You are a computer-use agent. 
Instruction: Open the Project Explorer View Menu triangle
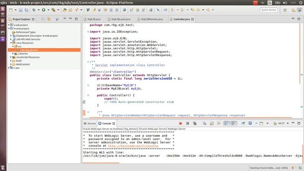point(65,19)
